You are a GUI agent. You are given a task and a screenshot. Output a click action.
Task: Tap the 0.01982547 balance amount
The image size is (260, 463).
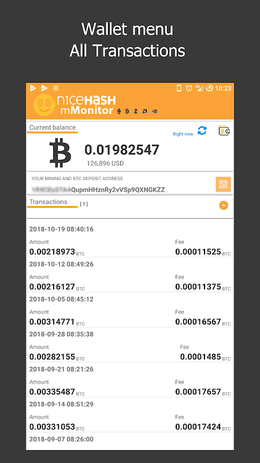122,150
